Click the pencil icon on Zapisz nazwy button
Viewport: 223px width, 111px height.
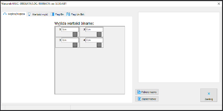pos(139,99)
